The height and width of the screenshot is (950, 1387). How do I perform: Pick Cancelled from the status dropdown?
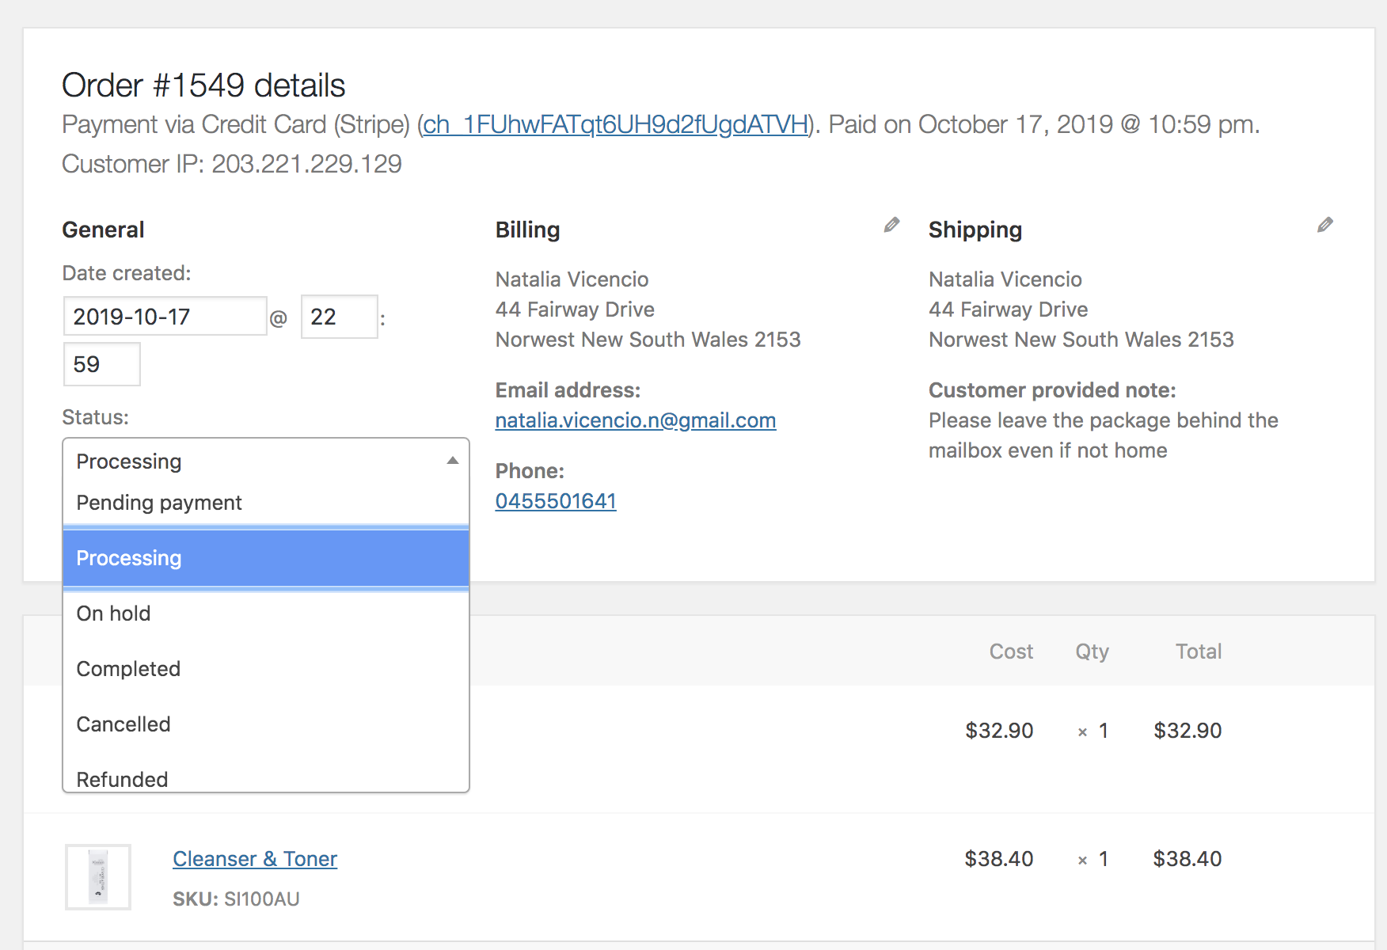tap(123, 724)
